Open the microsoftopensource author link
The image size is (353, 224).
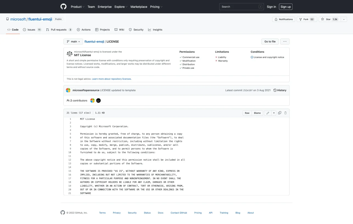pos(86,90)
